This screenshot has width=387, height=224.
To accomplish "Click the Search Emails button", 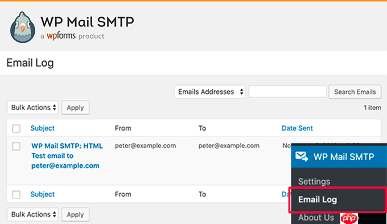I will [x=355, y=92].
